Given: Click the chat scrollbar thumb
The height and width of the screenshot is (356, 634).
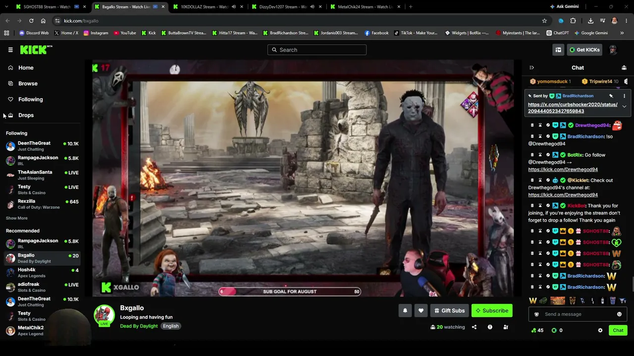Looking at the screenshot, I should [x=632, y=284].
